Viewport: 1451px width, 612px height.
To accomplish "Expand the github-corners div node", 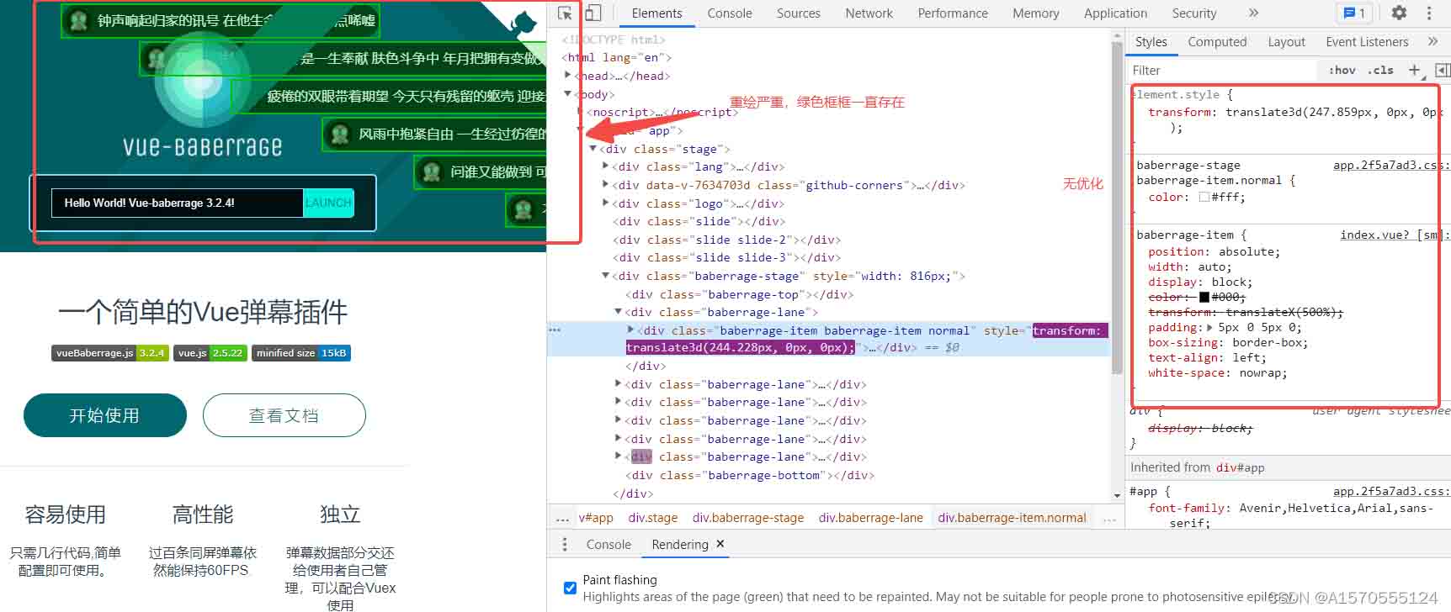I will 605,185.
